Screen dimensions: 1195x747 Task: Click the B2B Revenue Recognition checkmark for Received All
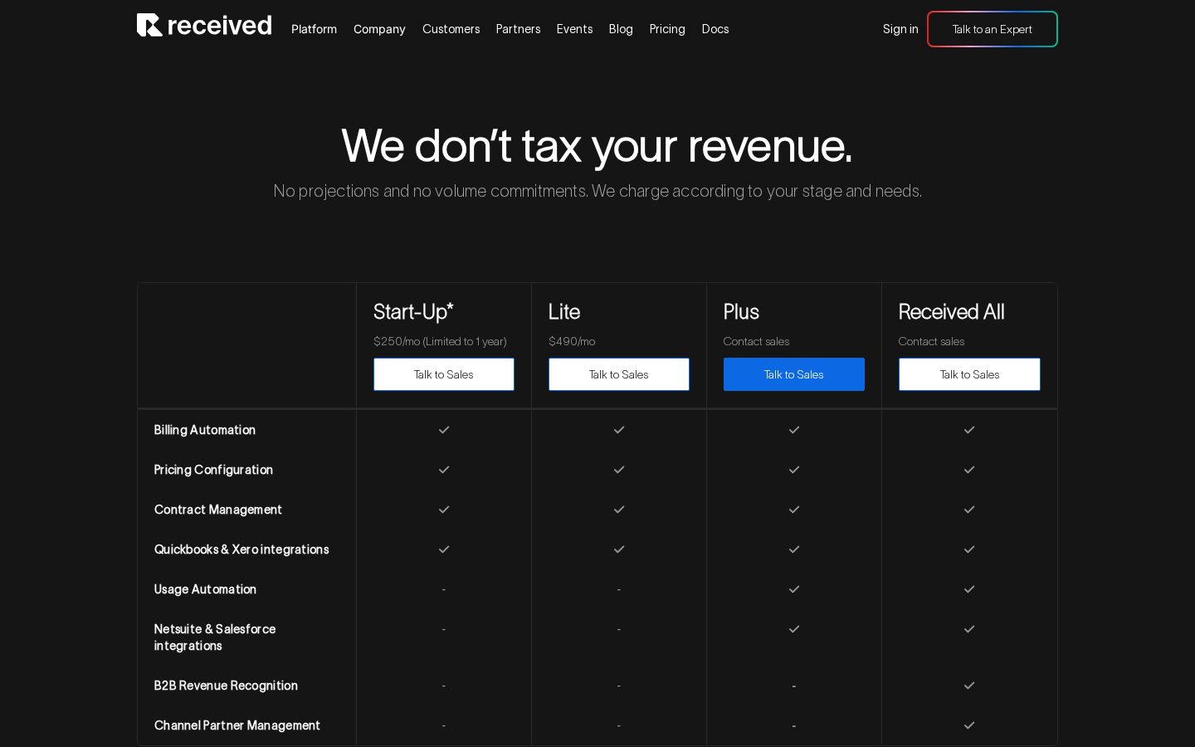click(x=969, y=686)
